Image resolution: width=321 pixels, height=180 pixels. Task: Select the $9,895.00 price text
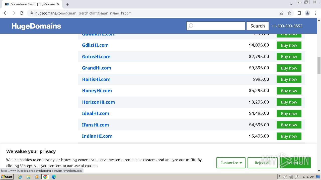click(259, 68)
